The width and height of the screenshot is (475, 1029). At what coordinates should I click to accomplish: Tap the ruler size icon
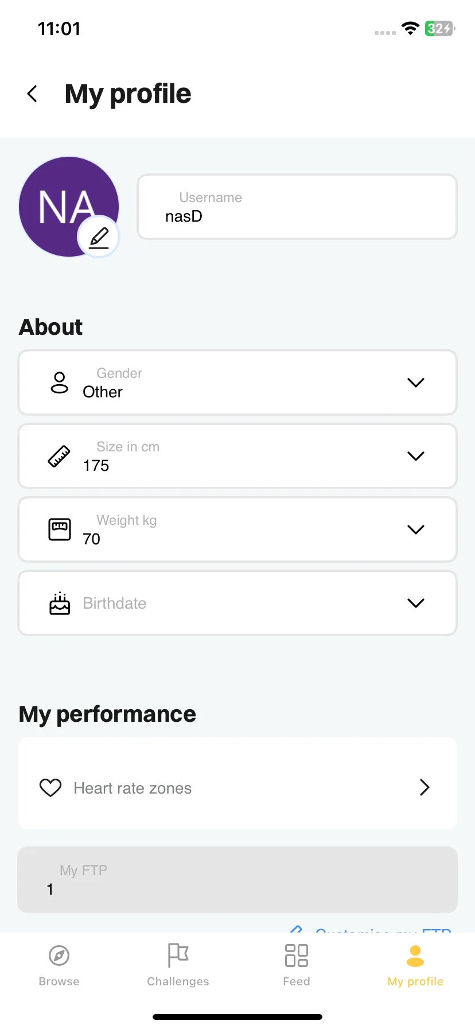[x=59, y=456]
